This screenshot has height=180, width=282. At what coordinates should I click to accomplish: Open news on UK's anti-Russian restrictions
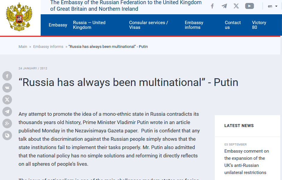coord(247,162)
